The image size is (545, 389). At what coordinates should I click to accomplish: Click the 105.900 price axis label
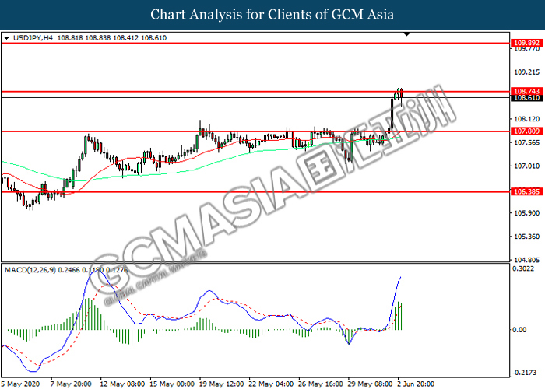pos(527,213)
